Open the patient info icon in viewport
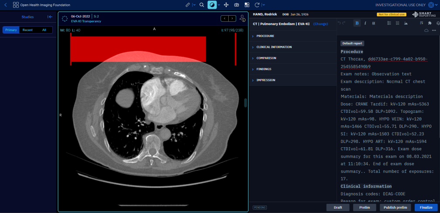 pos(242,18)
